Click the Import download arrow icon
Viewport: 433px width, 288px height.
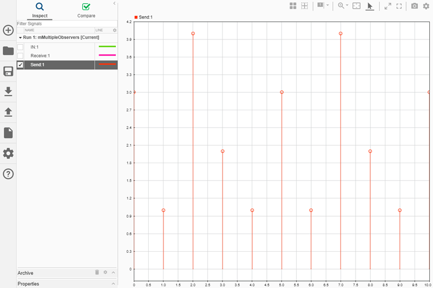pyautogui.click(x=8, y=91)
